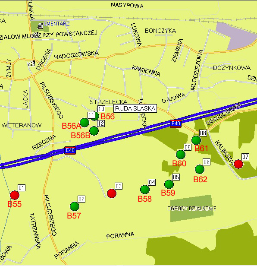
Task: Select the green marker B60
Action: [181, 155]
